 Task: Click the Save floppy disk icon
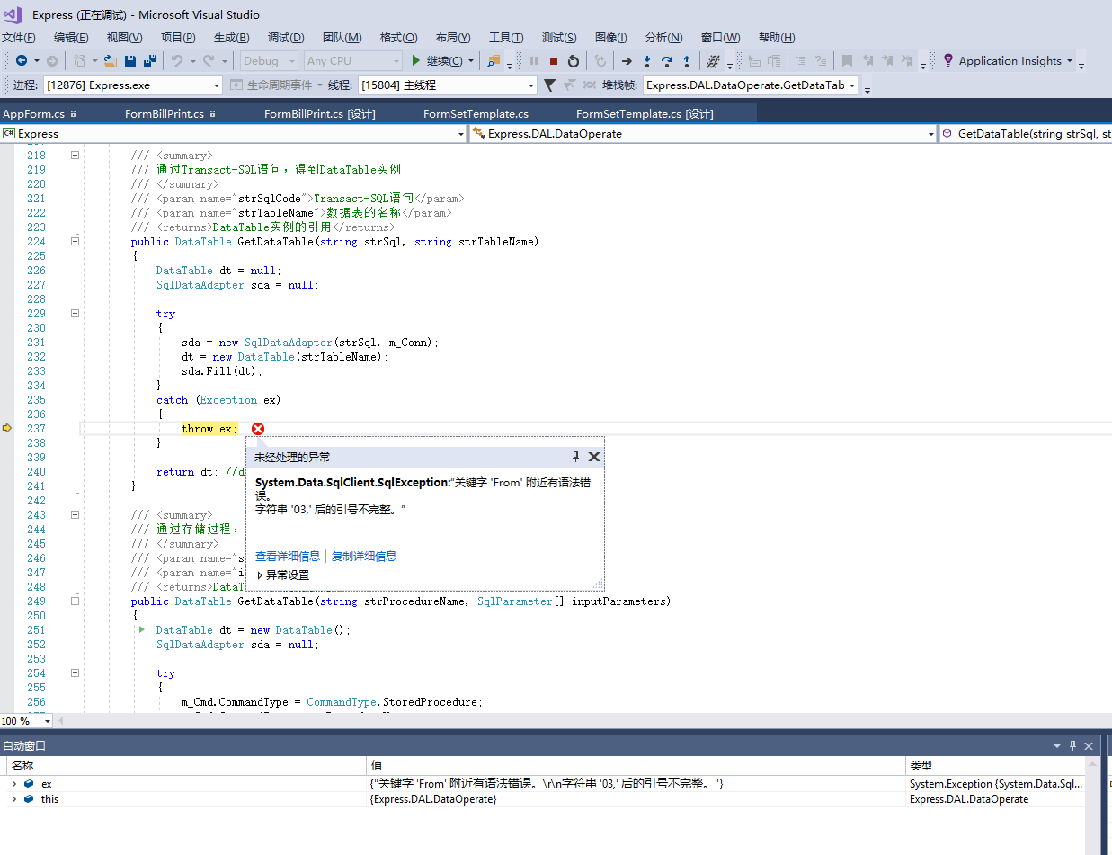pos(130,60)
